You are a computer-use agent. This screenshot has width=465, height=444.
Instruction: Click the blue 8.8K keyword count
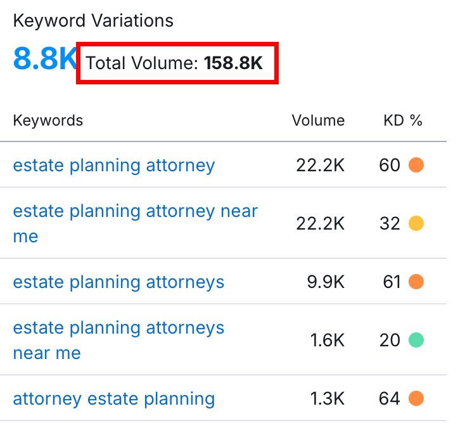click(45, 59)
